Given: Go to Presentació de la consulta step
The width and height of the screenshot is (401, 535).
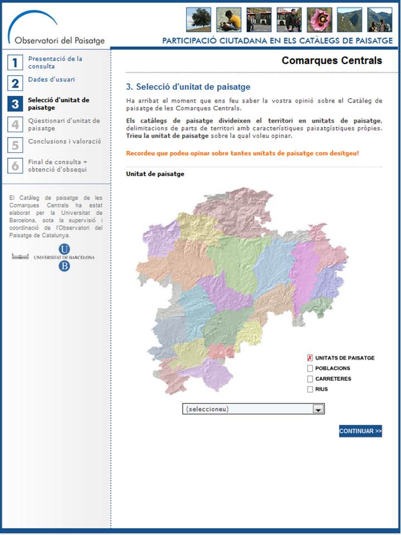Looking at the screenshot, I should point(55,62).
